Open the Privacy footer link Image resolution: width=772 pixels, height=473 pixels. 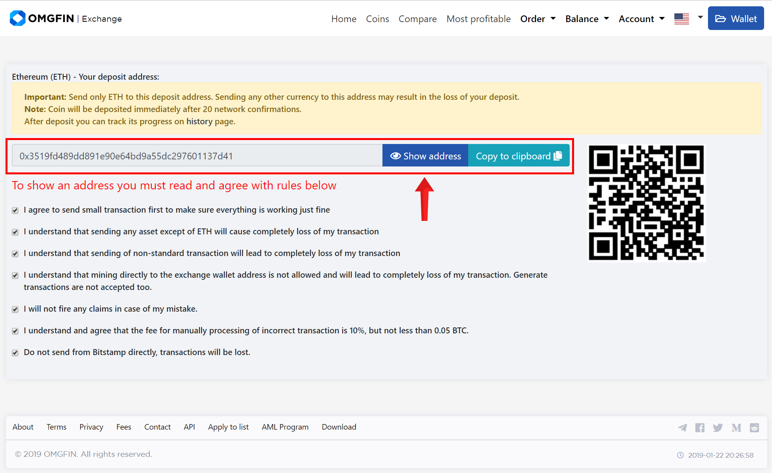pos(91,427)
